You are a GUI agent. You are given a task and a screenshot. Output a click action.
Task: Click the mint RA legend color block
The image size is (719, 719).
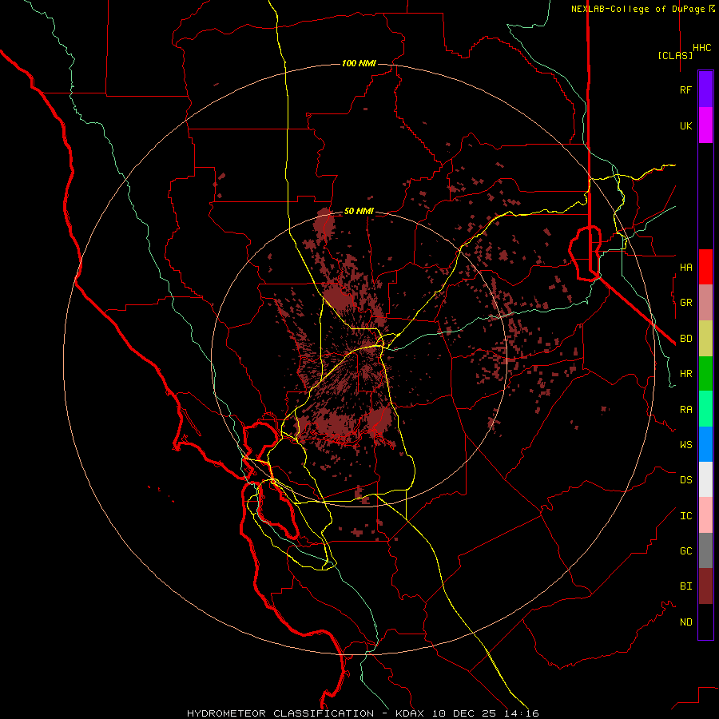(705, 409)
